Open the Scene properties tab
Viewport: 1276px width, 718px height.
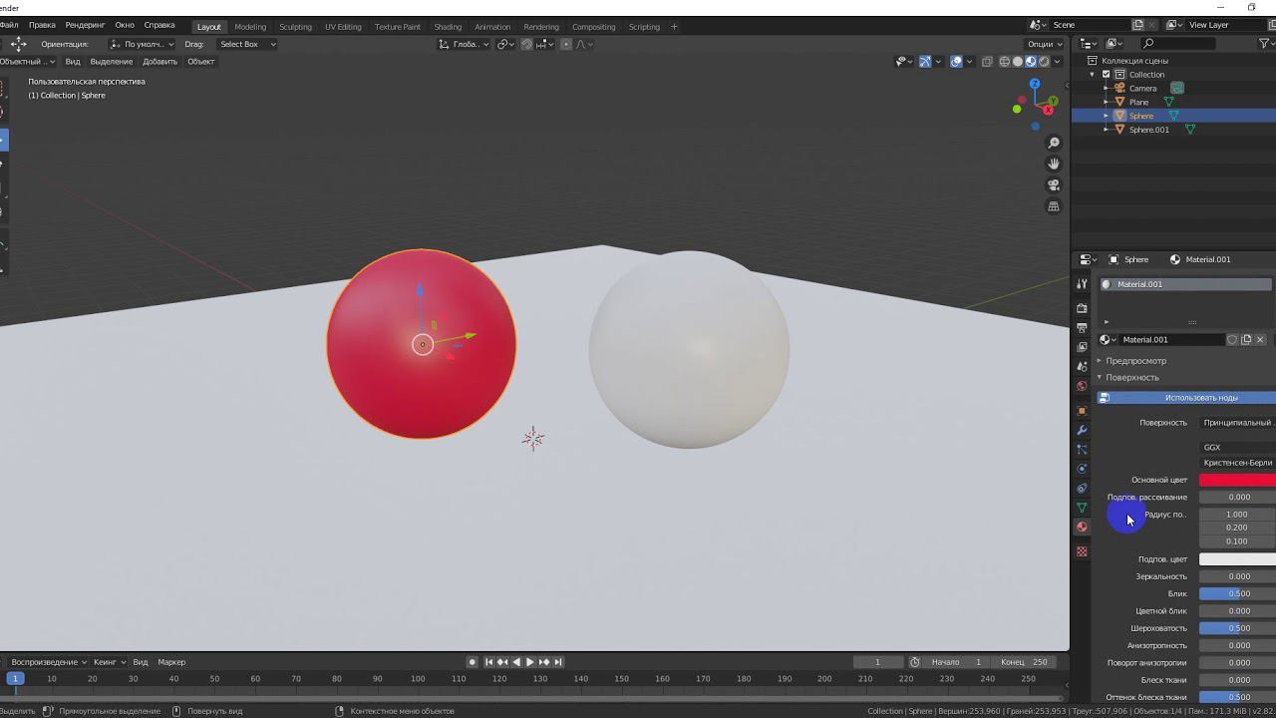point(1082,366)
